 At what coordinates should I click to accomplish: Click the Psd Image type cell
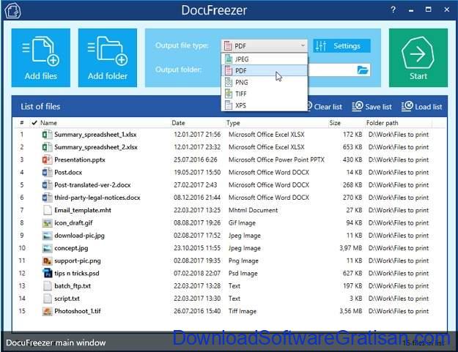(243, 274)
